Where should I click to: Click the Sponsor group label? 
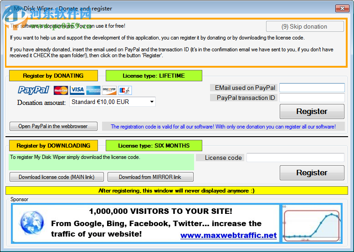point(20,199)
